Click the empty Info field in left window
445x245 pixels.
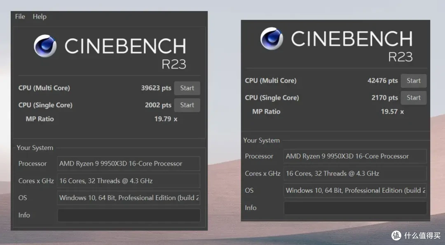click(129, 215)
